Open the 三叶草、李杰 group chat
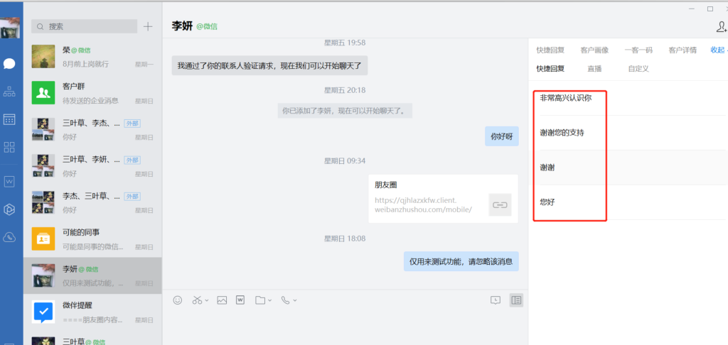 click(92, 129)
